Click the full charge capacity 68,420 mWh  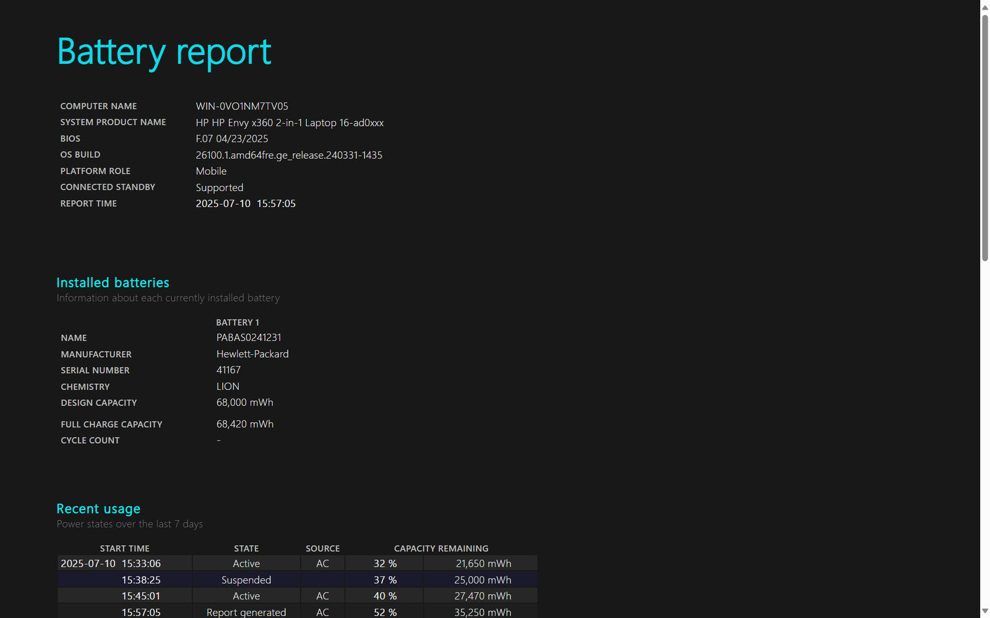point(244,424)
